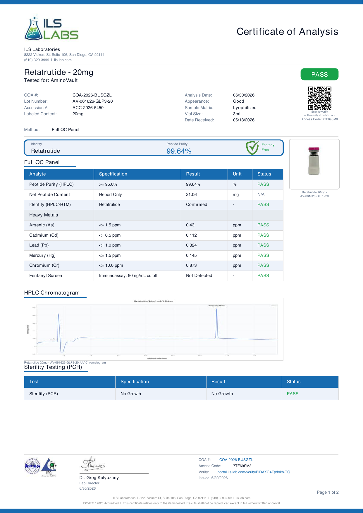The width and height of the screenshot is (363, 513).
Task: Click the ils-lab.com address in the header
Action: click(x=63, y=60)
